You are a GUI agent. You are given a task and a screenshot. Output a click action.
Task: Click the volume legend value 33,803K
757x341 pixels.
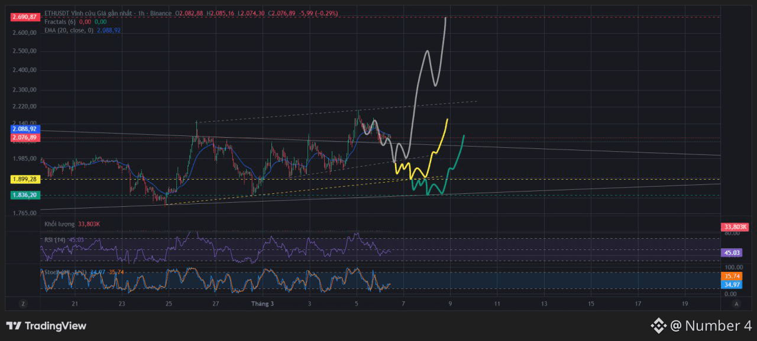coord(89,224)
